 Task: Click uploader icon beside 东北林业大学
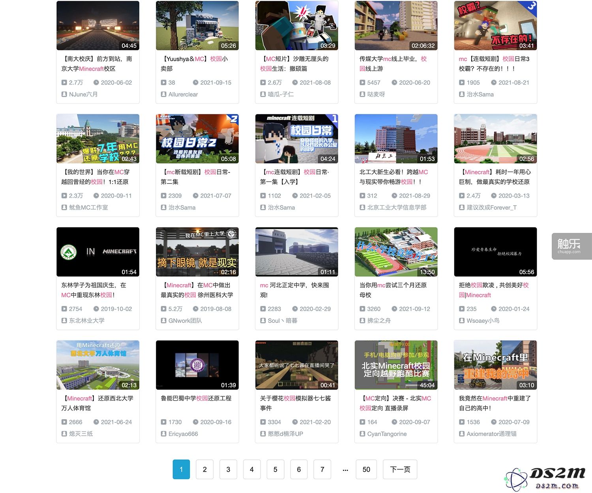coord(64,321)
